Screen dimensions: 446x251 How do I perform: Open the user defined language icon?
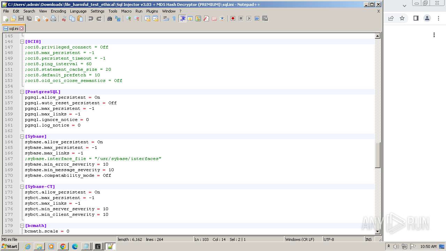click(190, 18)
